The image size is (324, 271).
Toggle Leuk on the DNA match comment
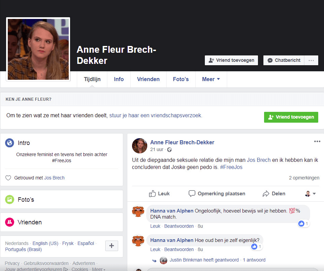[x=155, y=226]
